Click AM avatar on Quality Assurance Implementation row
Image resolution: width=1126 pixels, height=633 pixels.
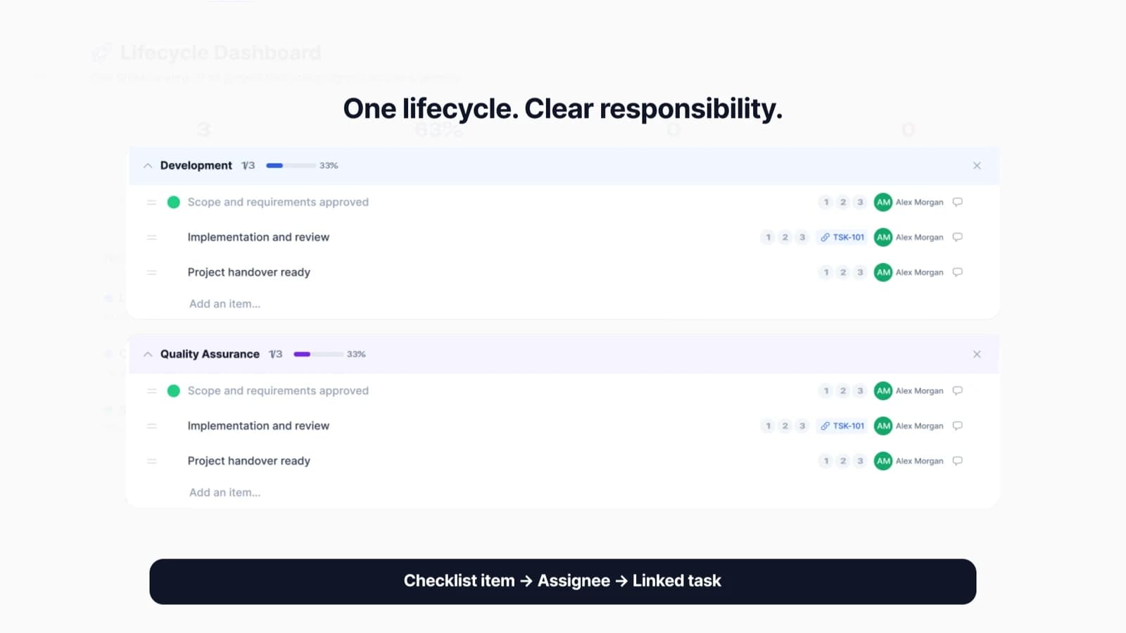(883, 426)
